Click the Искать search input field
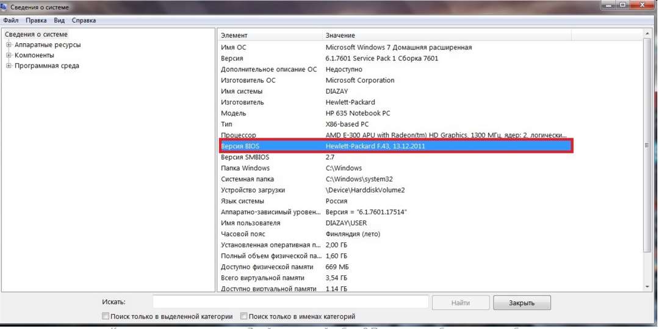The image size is (659, 329). (x=290, y=302)
